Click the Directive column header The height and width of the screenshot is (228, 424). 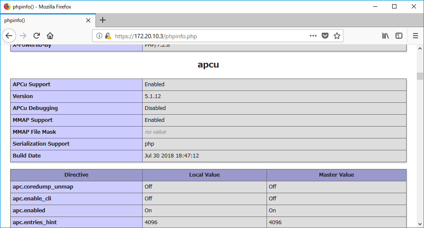[76, 175]
